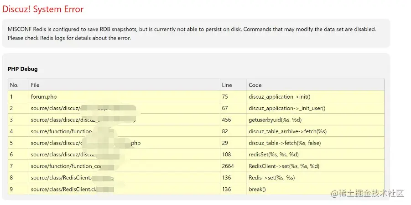Select 'discuz_table_archive->fetch(%s)' code cell
This screenshot has height=205, width=411.
(315, 131)
